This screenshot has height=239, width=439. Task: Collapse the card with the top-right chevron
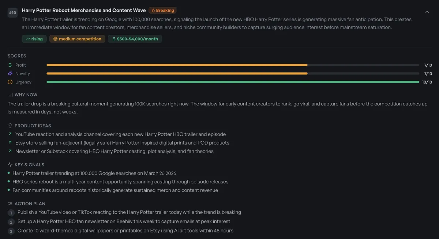[427, 12]
